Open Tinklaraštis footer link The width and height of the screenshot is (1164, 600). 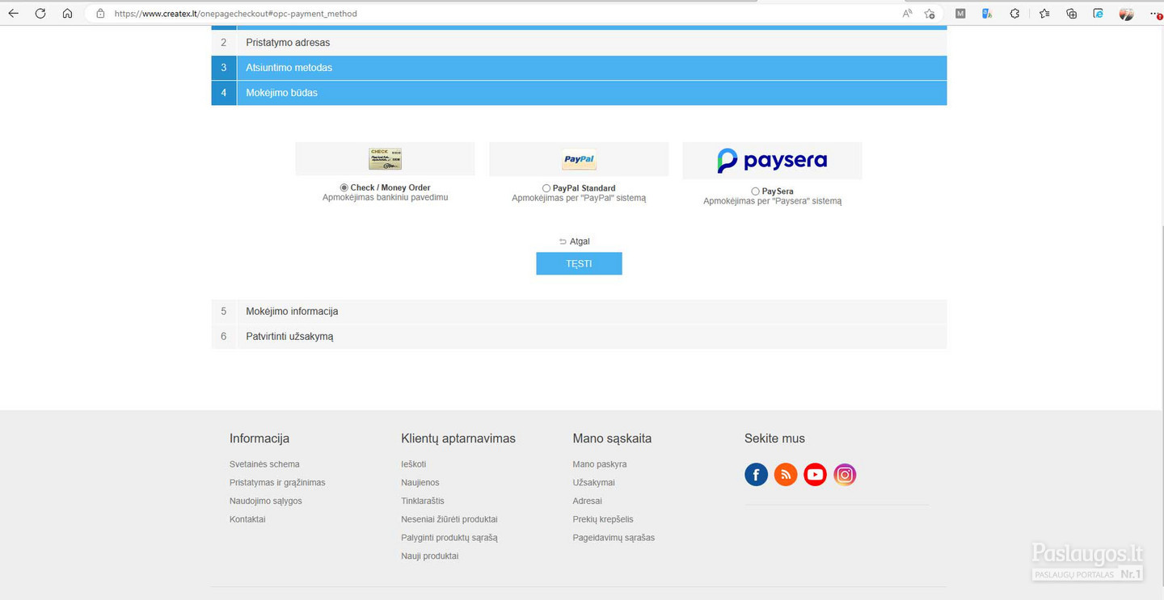click(423, 501)
